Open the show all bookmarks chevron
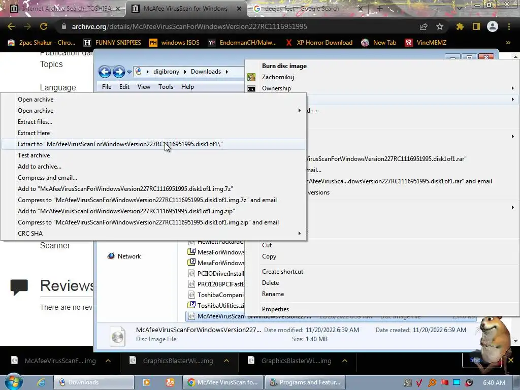This screenshot has width=520, height=390. pos(508,43)
